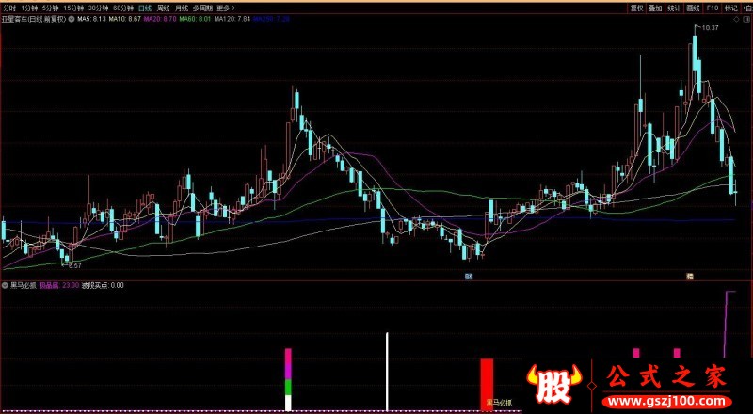Click the red 黑马必抓 signal bar
The image size is (753, 414).
click(x=487, y=384)
